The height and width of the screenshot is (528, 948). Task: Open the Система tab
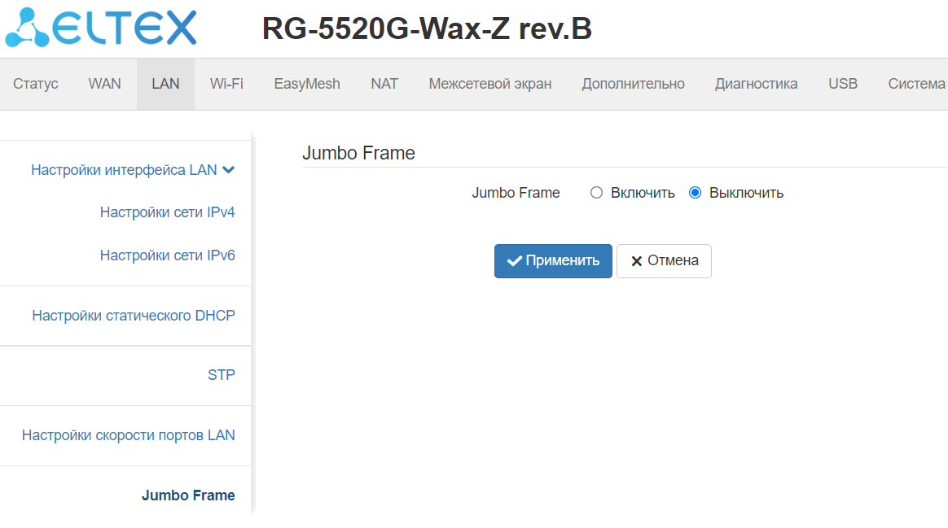click(x=916, y=84)
